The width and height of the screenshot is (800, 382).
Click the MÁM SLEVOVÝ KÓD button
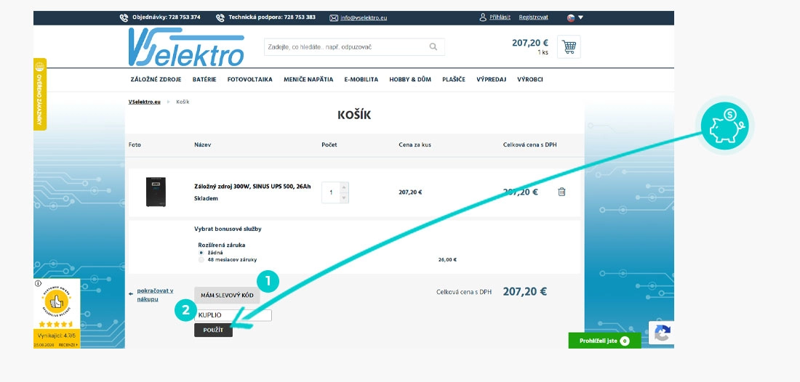pos(227,296)
